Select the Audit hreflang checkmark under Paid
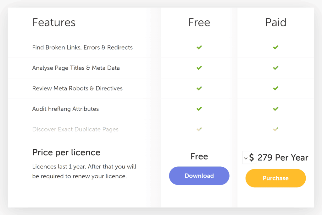Viewport: 322px width, 215px height. (x=276, y=109)
